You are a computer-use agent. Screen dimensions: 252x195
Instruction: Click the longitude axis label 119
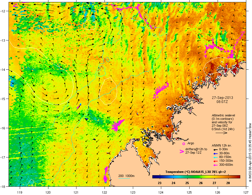pos(20,192)
